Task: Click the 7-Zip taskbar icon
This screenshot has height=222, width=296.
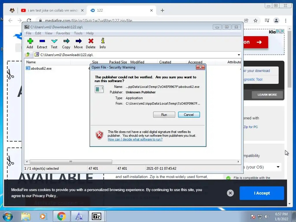Action: point(97,216)
